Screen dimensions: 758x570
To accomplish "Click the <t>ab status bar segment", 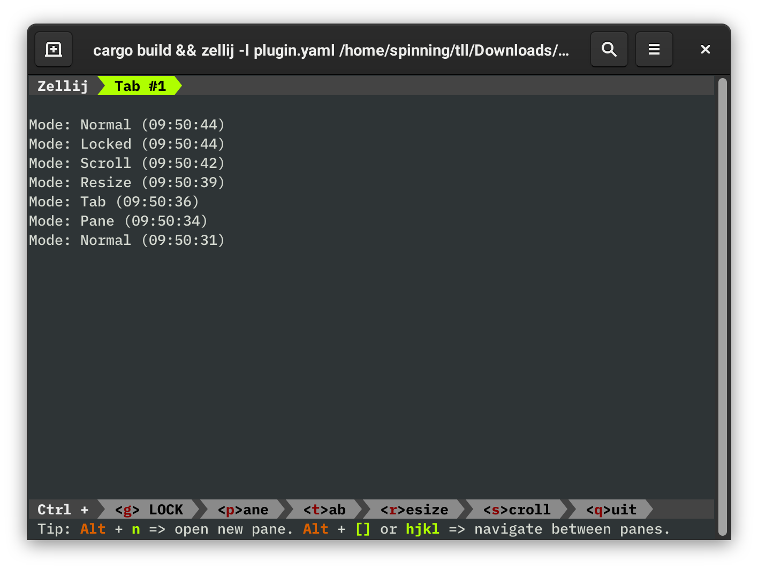I will click(324, 510).
